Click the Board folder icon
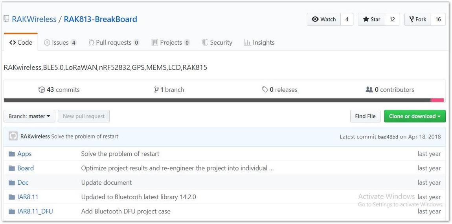452x224 pixels. click(x=11, y=168)
